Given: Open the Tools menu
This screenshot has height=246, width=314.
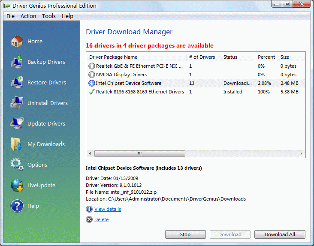Looking at the screenshot, I should click(49, 16).
